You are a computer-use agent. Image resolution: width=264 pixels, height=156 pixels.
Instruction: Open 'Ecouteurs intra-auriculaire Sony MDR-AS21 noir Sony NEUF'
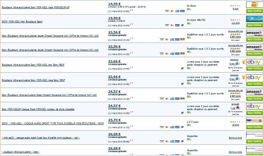click(33, 65)
